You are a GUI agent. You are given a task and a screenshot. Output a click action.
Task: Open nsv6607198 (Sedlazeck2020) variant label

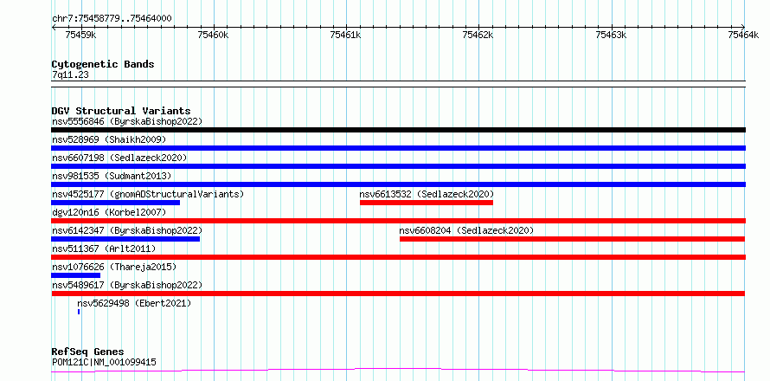(119, 158)
